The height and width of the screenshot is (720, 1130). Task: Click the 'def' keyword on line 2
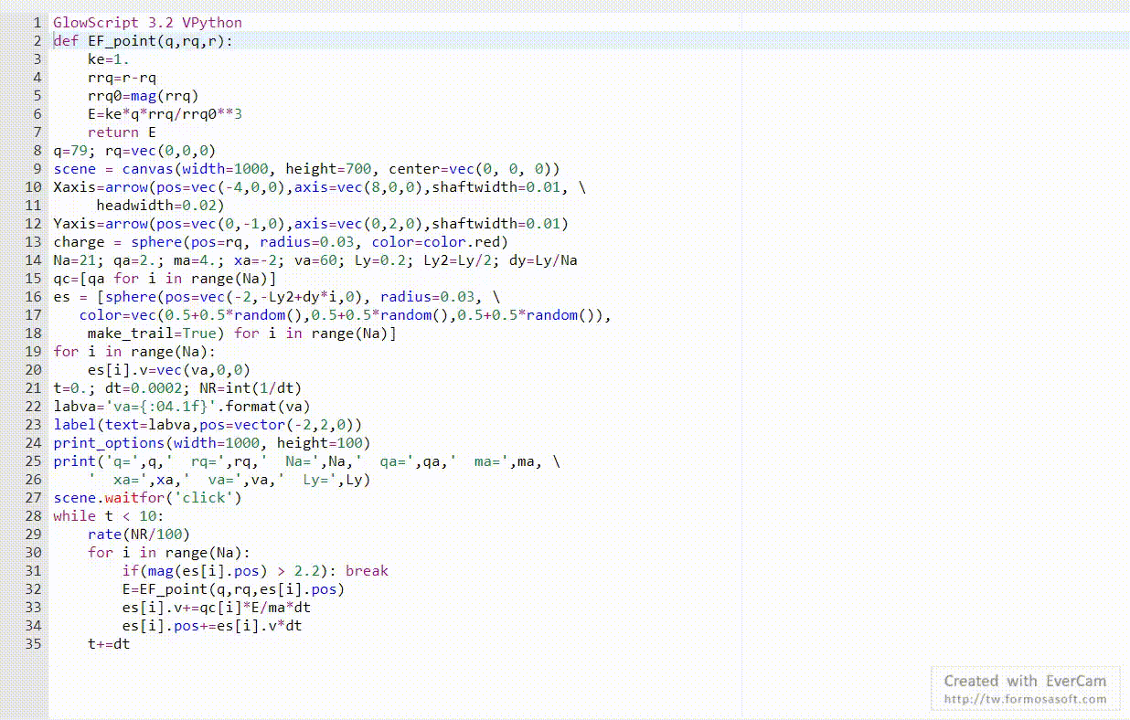point(66,41)
